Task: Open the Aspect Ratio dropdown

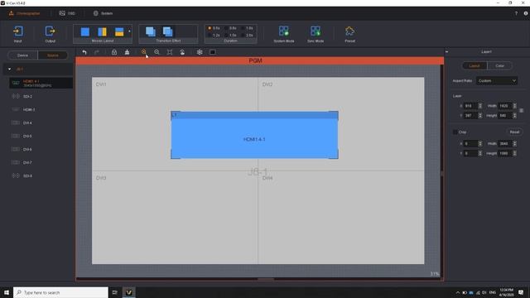Action: (497, 81)
